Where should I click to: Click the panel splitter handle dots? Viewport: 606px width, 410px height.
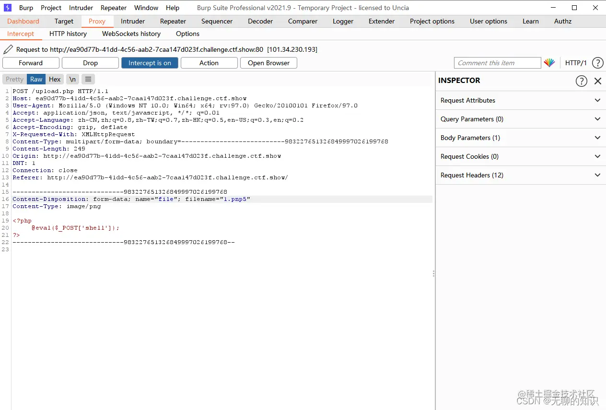click(434, 273)
